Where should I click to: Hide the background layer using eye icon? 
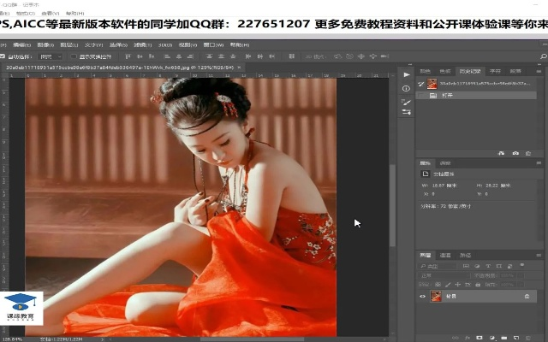tap(422, 296)
